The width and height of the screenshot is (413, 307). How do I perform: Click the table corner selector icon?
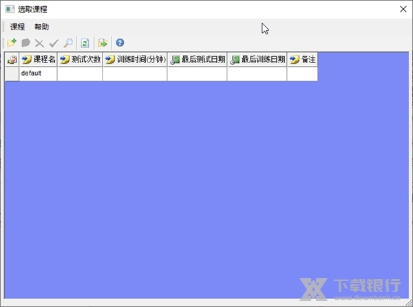12,60
